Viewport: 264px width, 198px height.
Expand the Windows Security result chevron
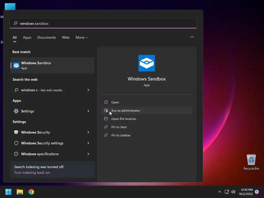88,132
